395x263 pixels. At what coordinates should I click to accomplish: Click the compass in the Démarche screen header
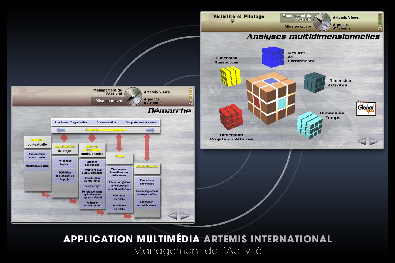click(133, 97)
